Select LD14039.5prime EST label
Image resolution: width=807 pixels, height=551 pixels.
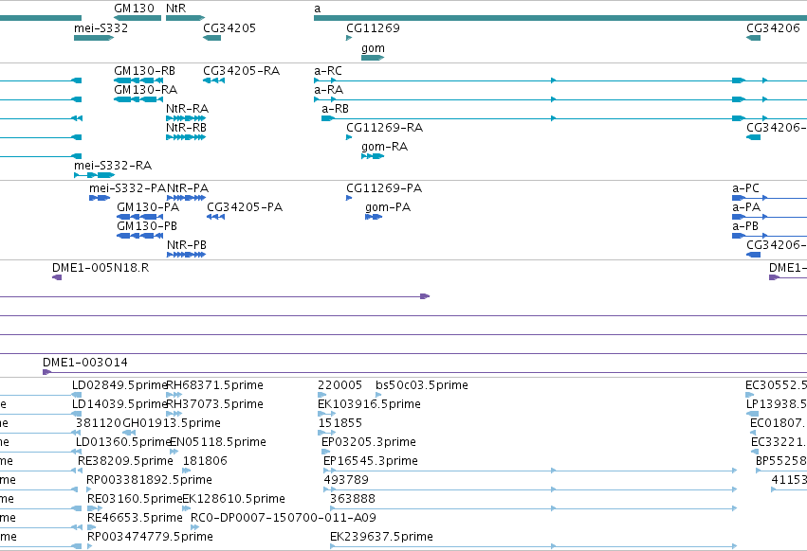119,404
